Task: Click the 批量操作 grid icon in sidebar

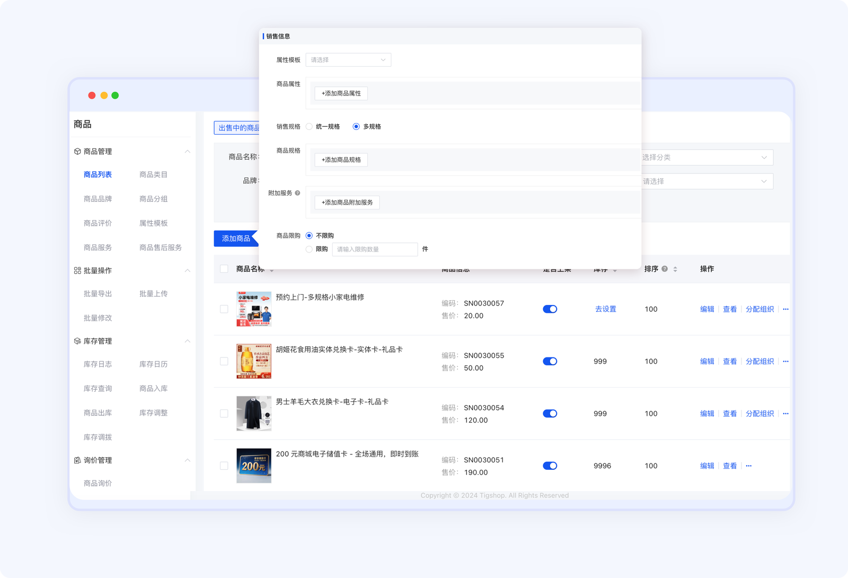Action: (x=77, y=270)
